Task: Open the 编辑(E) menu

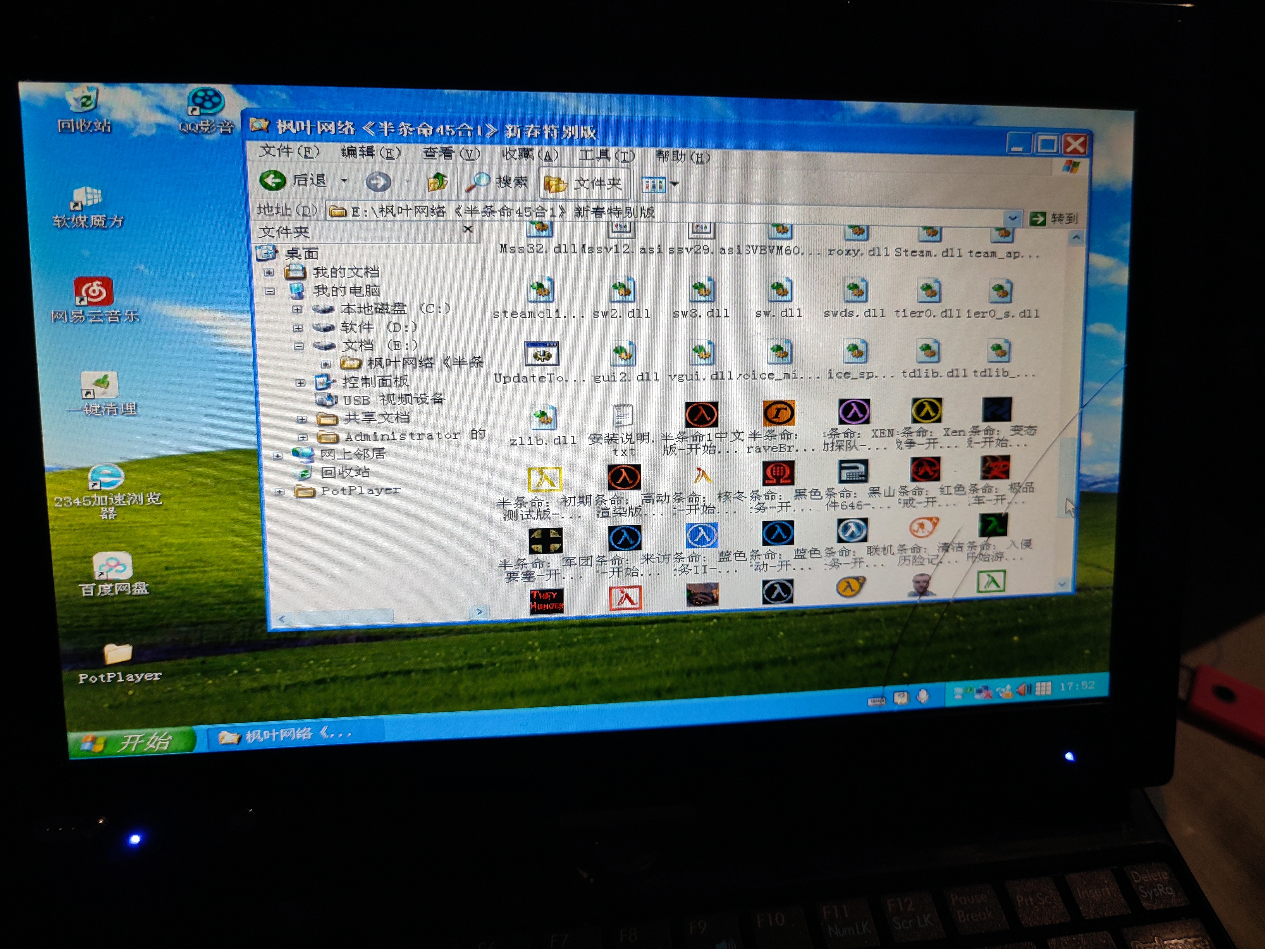Action: point(371,153)
